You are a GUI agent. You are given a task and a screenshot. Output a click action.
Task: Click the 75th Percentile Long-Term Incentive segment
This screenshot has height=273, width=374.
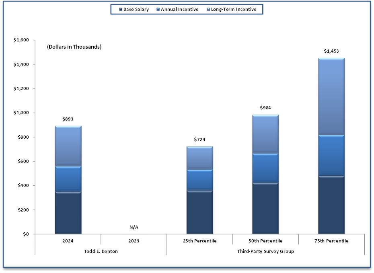[331, 96]
